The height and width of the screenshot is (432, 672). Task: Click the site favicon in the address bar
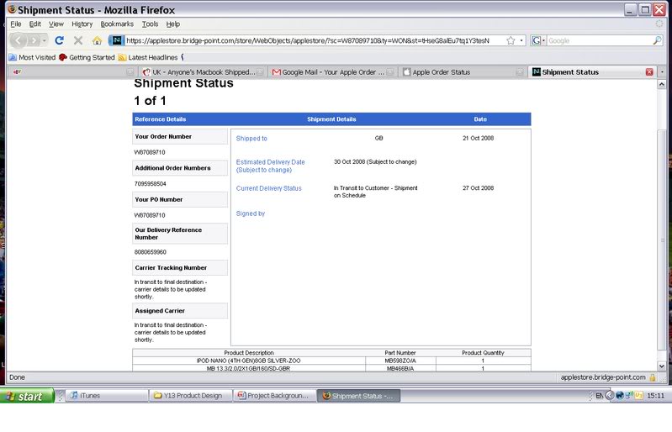(117, 40)
